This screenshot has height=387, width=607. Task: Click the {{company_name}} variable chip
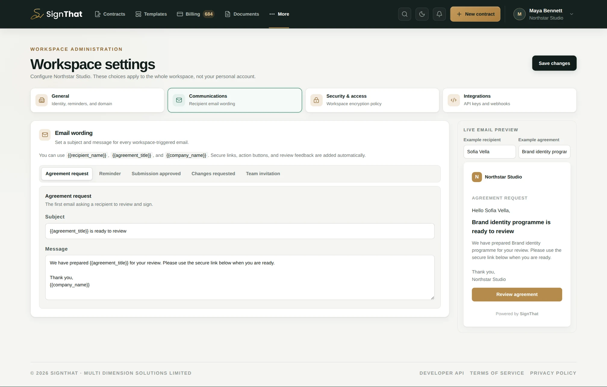pyautogui.click(x=186, y=155)
